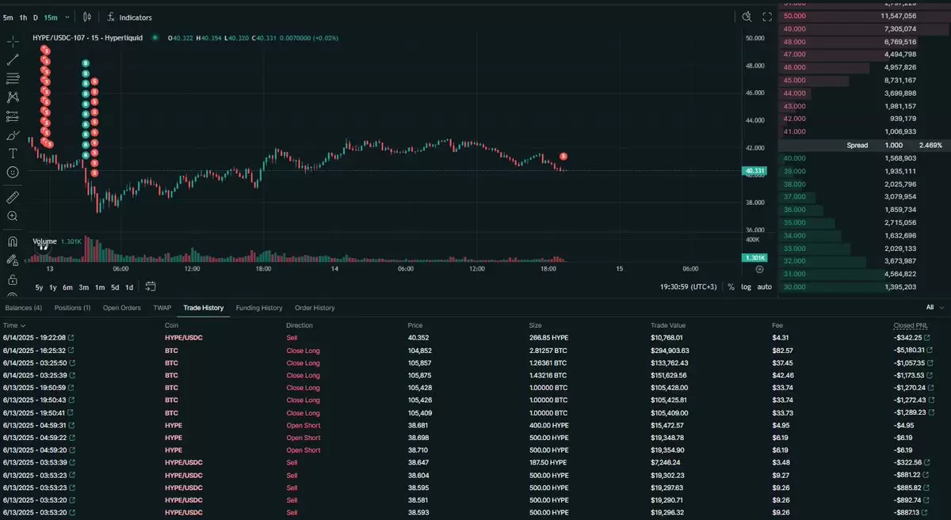Set chart interval to 1h
Viewport: 951px width, 520px height.
click(23, 17)
